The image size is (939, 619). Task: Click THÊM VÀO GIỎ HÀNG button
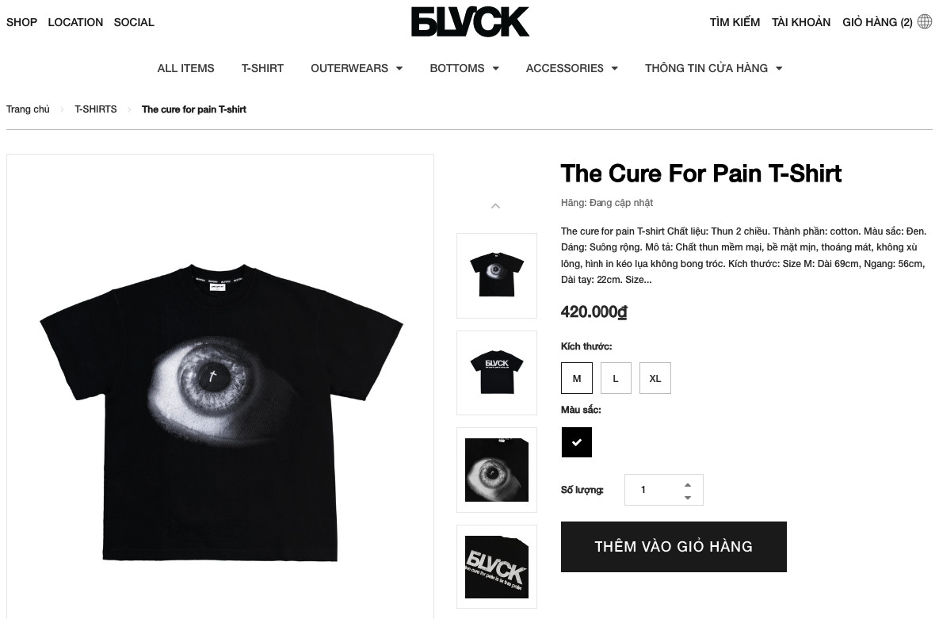pyautogui.click(x=674, y=547)
